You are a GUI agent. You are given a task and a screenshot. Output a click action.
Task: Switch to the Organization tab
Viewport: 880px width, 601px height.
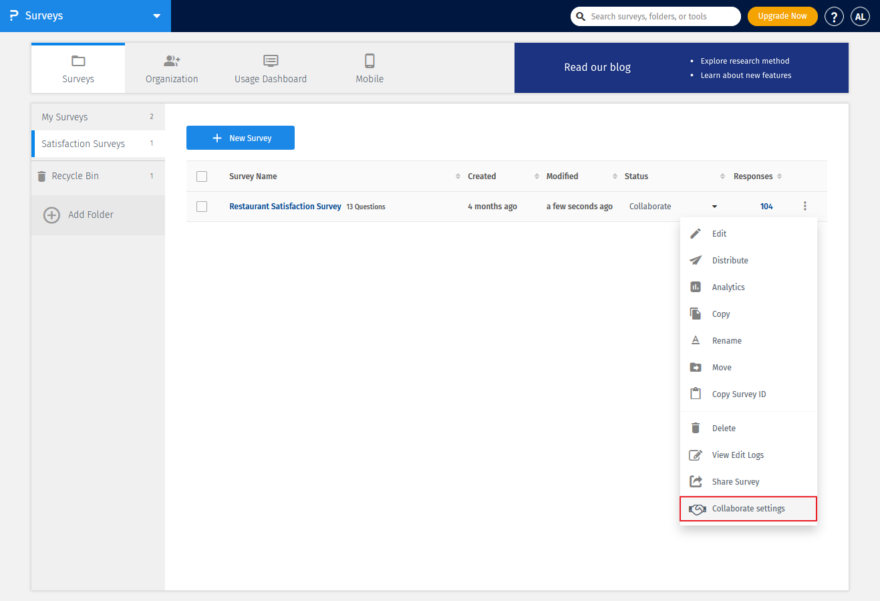[x=172, y=69]
